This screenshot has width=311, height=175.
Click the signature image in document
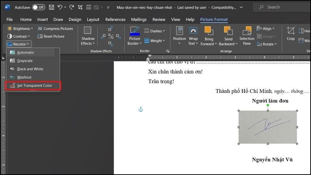[267, 127]
